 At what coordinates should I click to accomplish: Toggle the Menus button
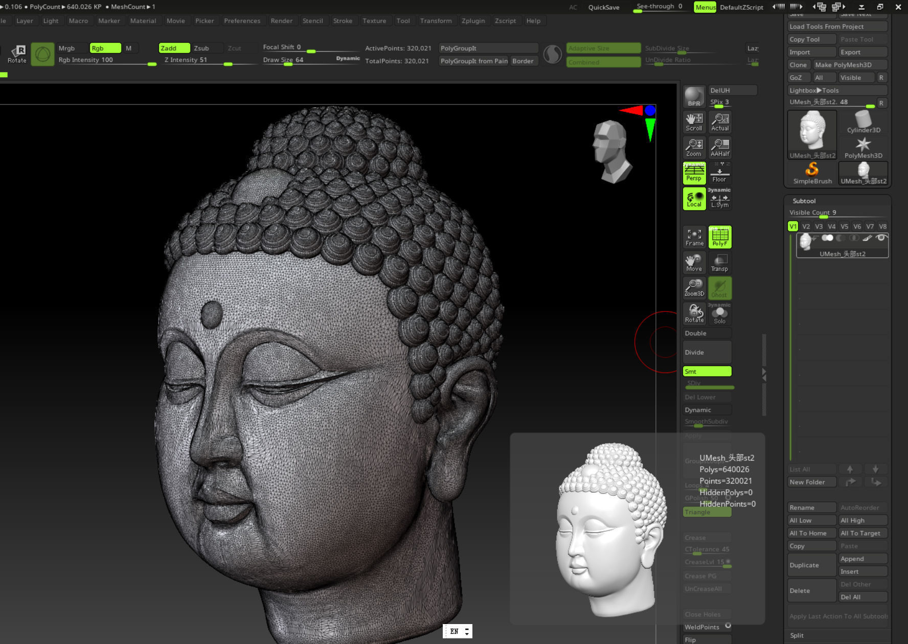(x=705, y=7)
